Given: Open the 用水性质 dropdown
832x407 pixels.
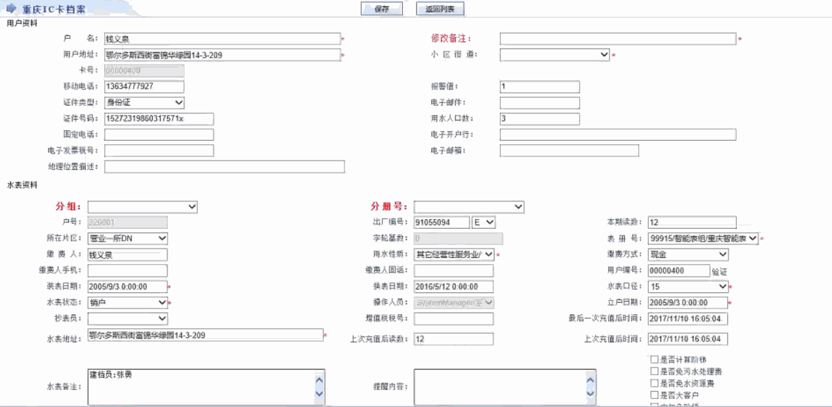Looking at the screenshot, I should point(454,254).
